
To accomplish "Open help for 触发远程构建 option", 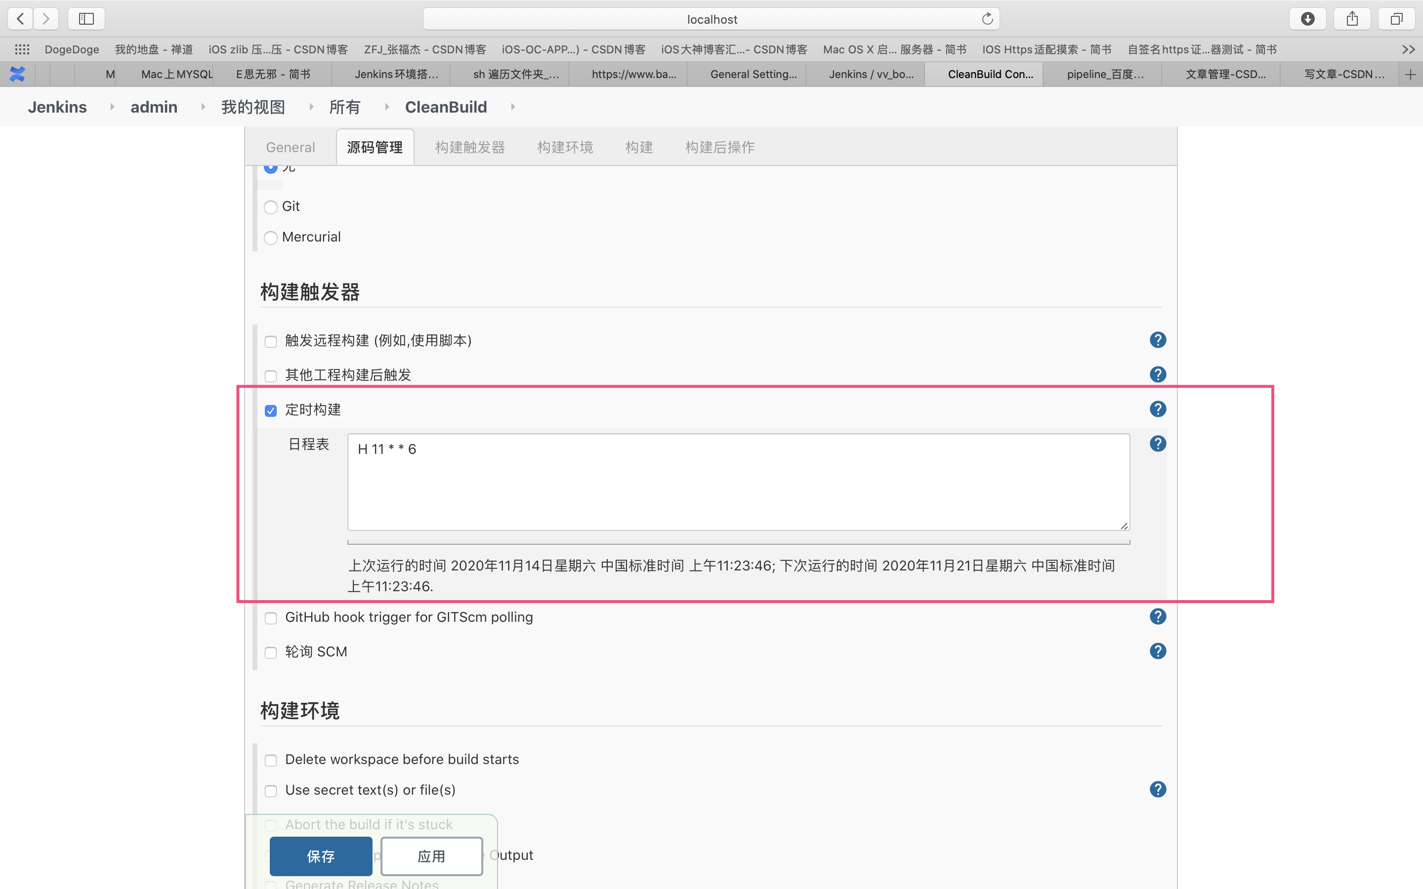I will click(1157, 340).
